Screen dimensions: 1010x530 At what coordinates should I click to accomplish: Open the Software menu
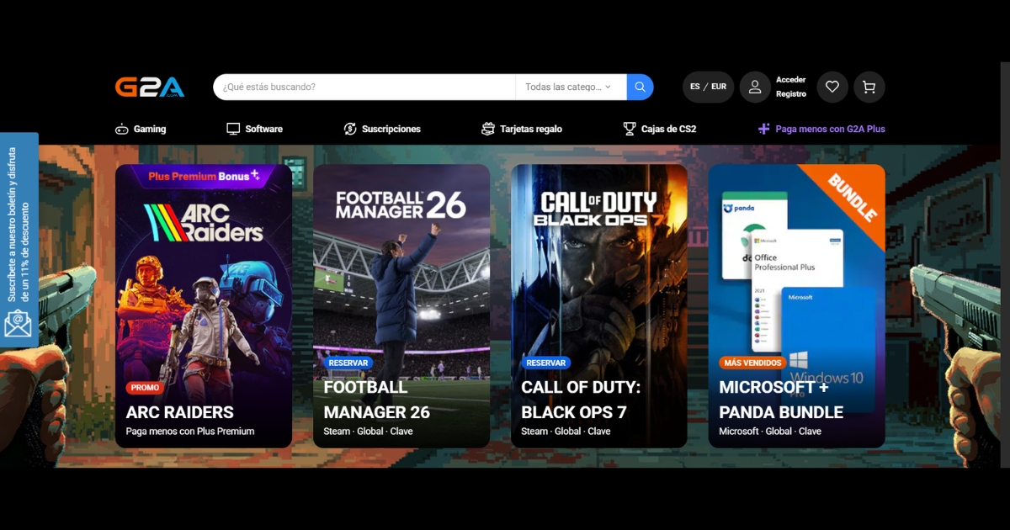click(x=254, y=129)
